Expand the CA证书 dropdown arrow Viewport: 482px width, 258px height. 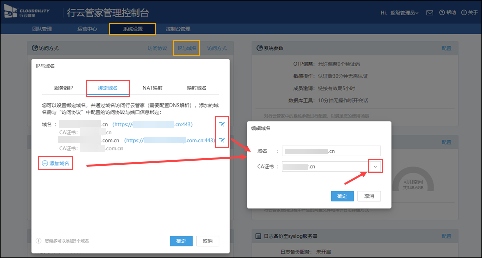pyautogui.click(x=375, y=167)
